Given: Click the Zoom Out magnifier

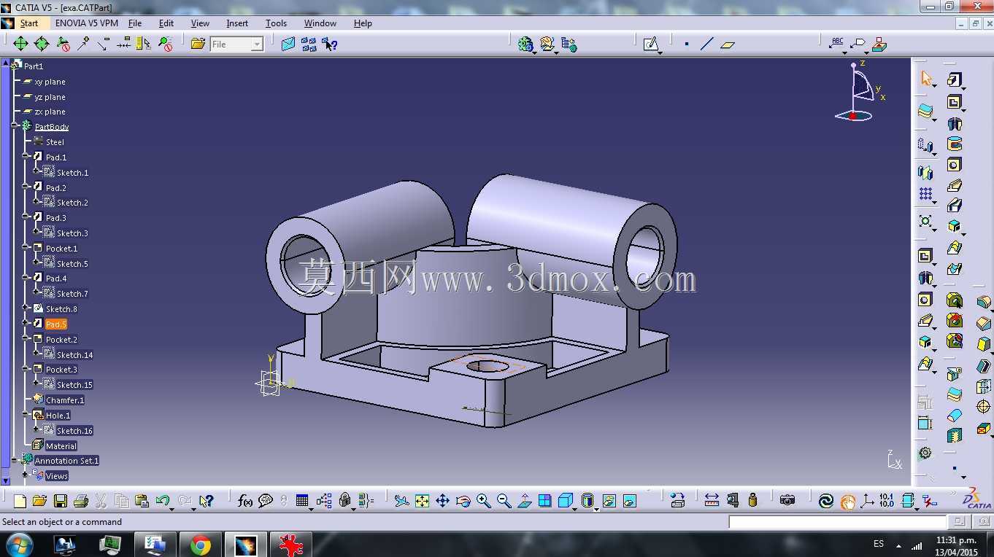Looking at the screenshot, I should coord(504,501).
